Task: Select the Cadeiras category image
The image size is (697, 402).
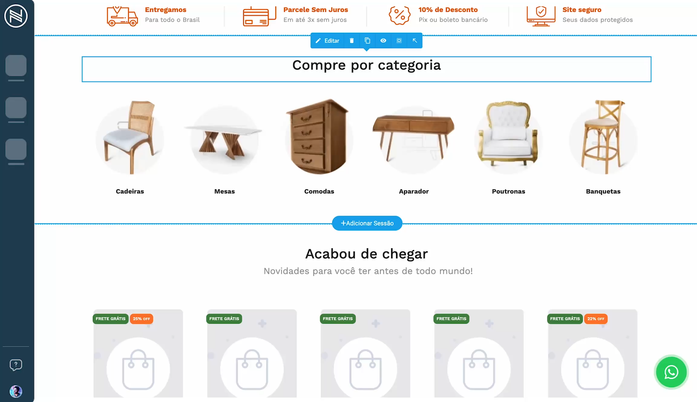Action: (x=130, y=137)
